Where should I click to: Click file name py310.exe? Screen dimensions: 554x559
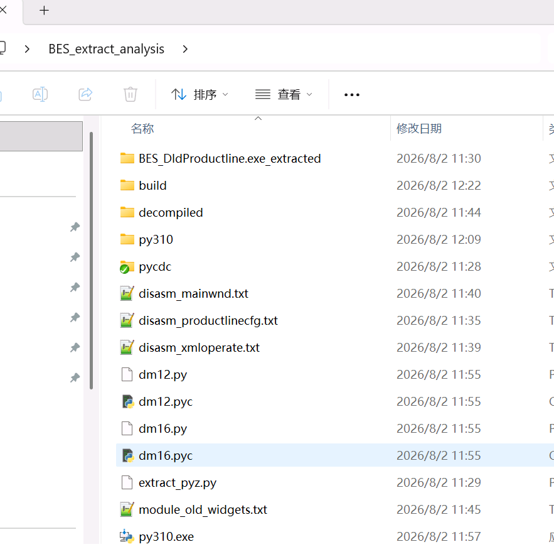[166, 537]
